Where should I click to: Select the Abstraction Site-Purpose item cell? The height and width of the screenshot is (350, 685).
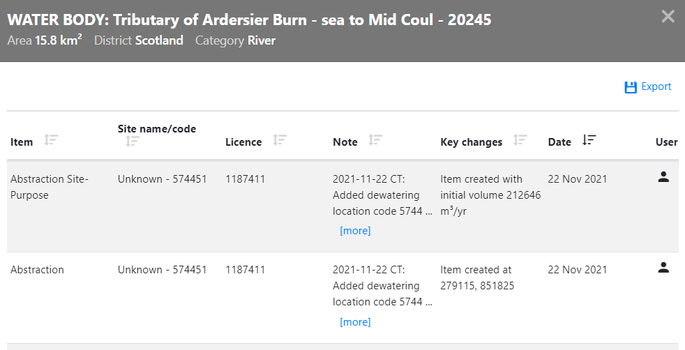click(50, 187)
